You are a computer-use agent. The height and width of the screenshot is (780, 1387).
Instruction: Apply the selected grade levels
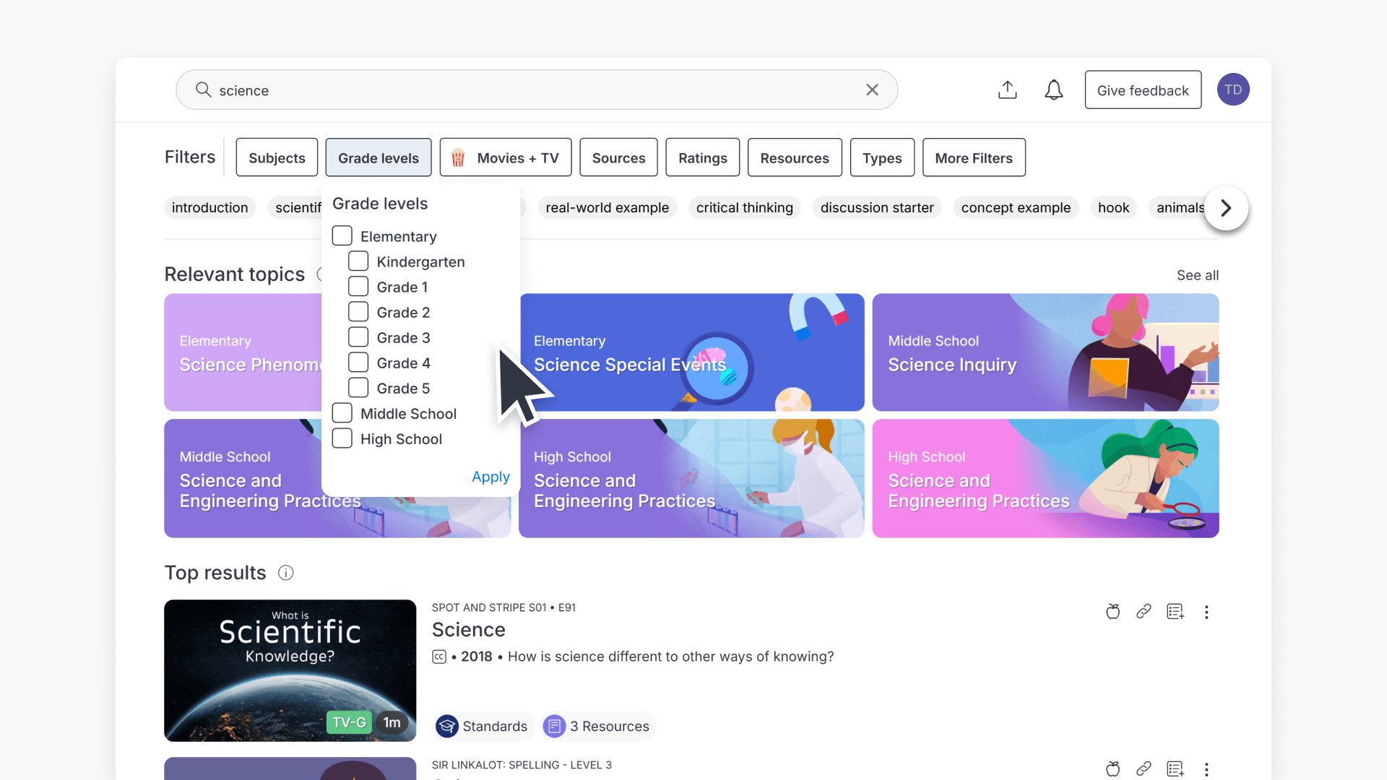tap(491, 477)
